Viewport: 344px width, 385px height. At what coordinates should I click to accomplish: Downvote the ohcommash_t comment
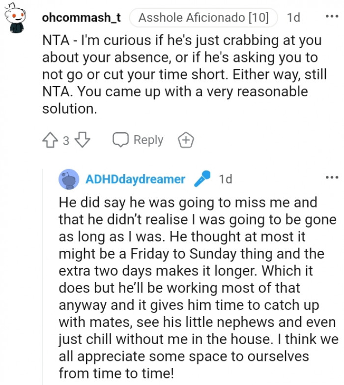click(x=83, y=141)
